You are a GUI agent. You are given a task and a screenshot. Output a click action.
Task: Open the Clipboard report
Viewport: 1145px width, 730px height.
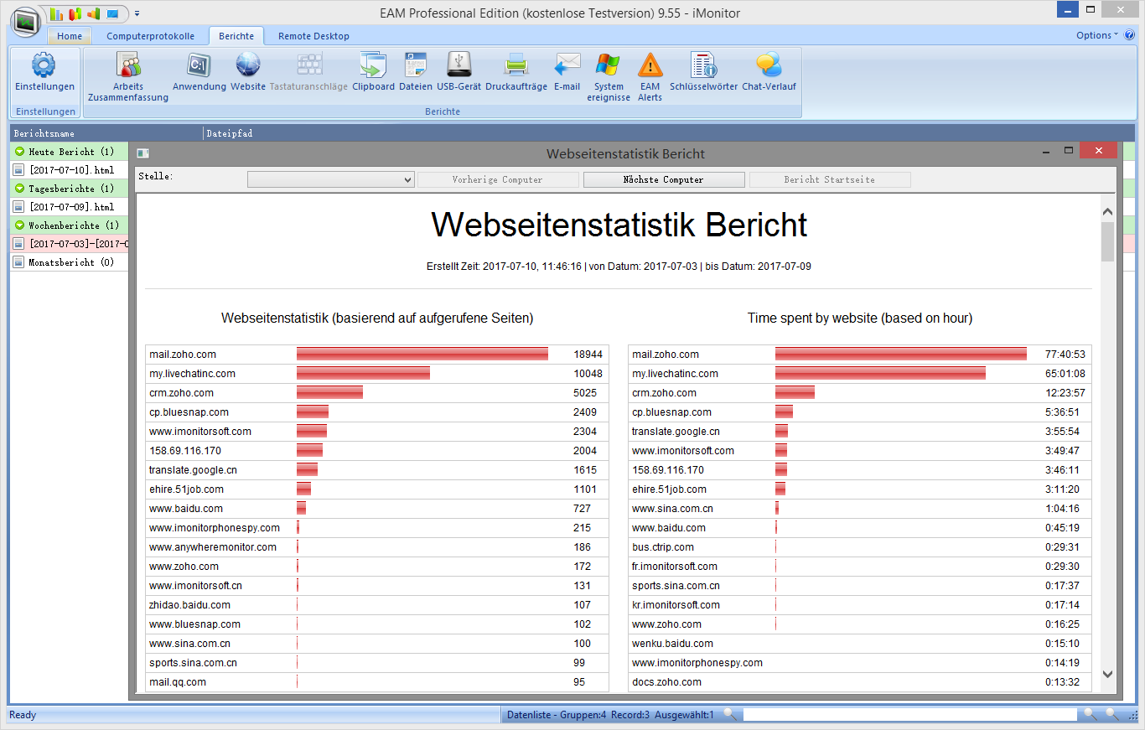(x=373, y=65)
